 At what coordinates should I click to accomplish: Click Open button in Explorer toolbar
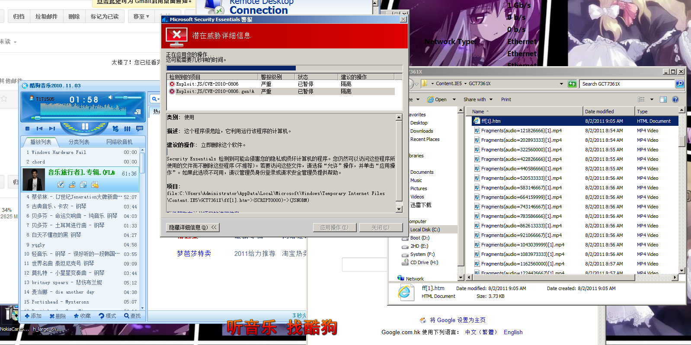click(437, 99)
